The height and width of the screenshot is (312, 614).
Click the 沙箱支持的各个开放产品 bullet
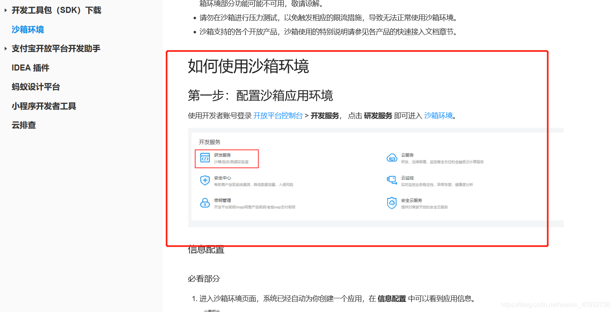328,32
